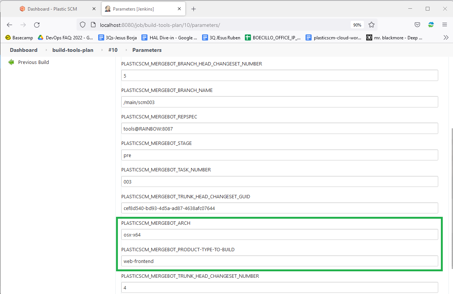Viewport: 453px width, 294px height.
Task: Switch to the Dashboard - Plastic SCM tab
Action: pyautogui.click(x=51, y=9)
